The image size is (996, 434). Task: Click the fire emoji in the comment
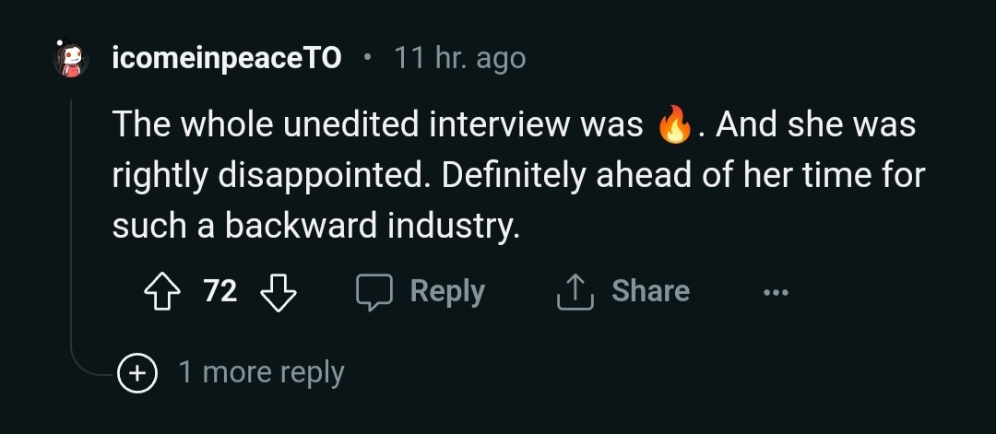(x=674, y=126)
